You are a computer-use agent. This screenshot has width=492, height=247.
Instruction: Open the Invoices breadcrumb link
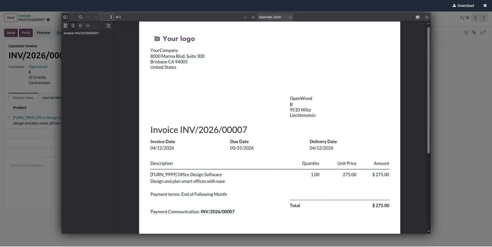click(24, 16)
